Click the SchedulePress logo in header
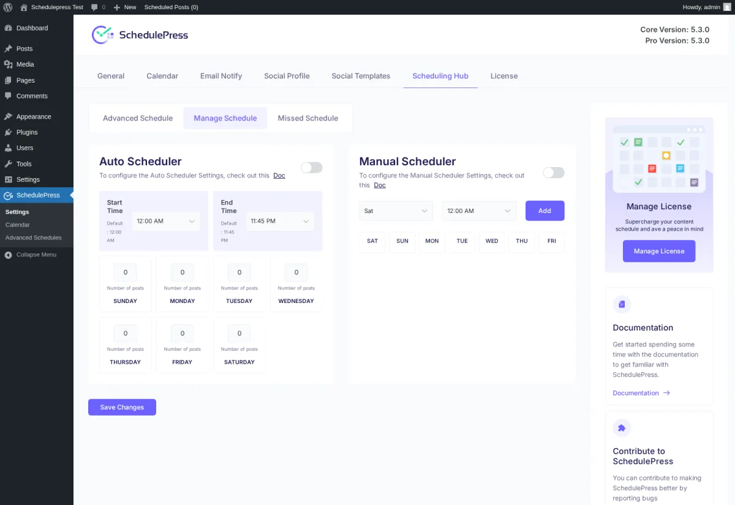Screen dimensions: 735x505 click(140, 35)
